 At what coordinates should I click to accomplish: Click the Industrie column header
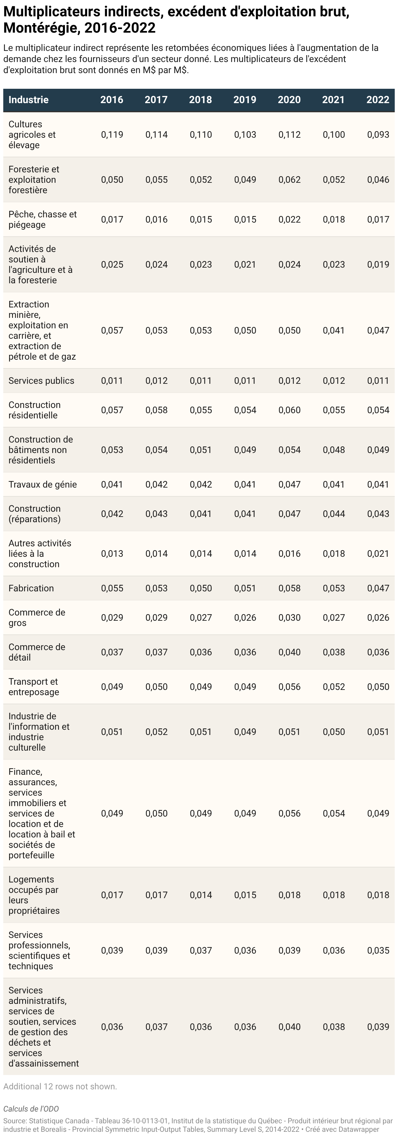tap(28, 100)
